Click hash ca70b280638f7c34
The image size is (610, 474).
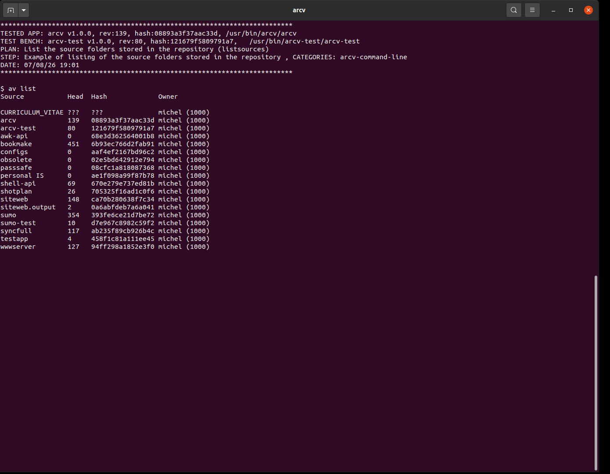tap(123, 199)
